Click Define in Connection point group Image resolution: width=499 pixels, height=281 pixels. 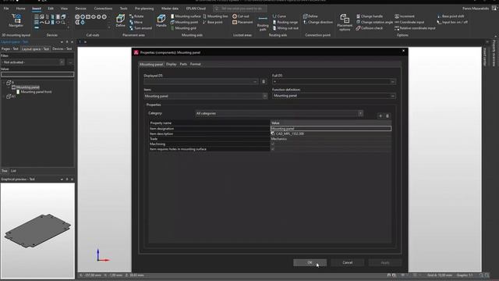[x=310, y=16]
